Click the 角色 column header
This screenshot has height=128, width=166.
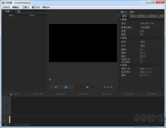[11, 15]
